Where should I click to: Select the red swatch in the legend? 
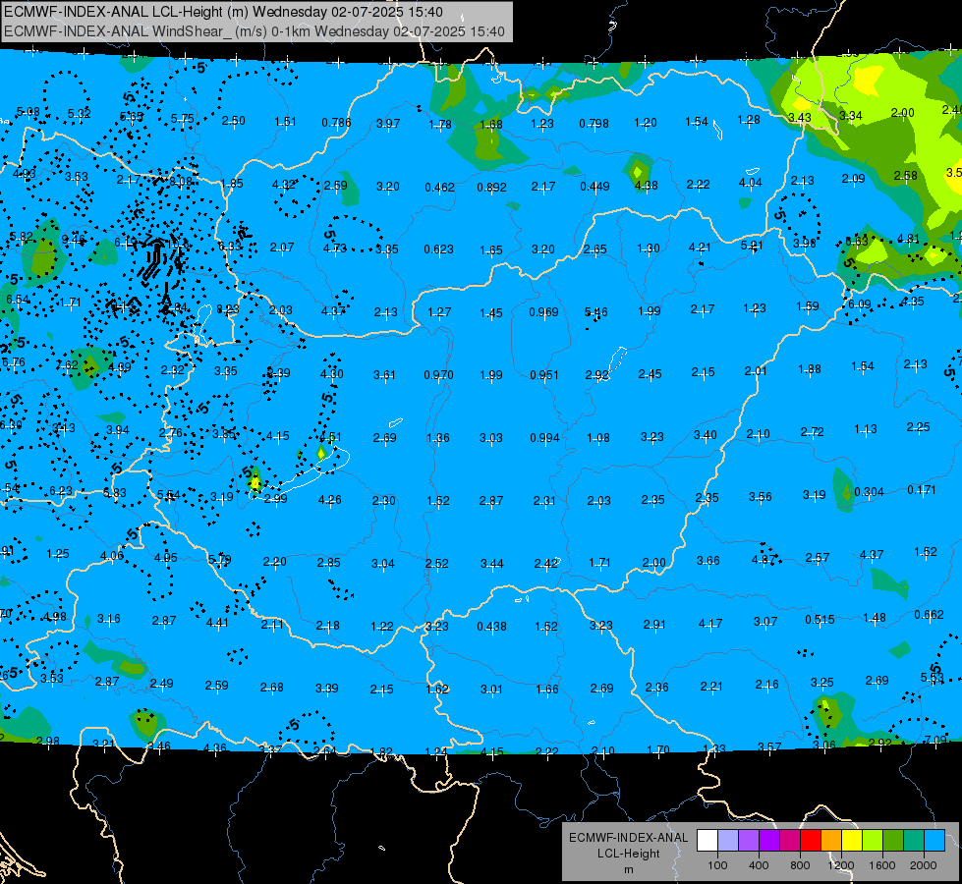point(811,840)
